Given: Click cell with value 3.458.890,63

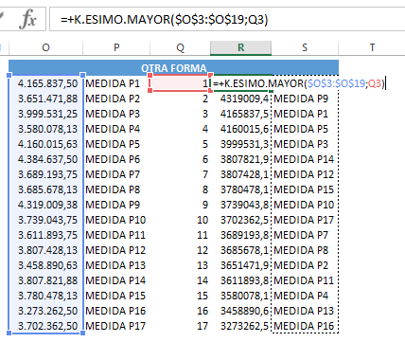Looking at the screenshot, I should [47, 265].
